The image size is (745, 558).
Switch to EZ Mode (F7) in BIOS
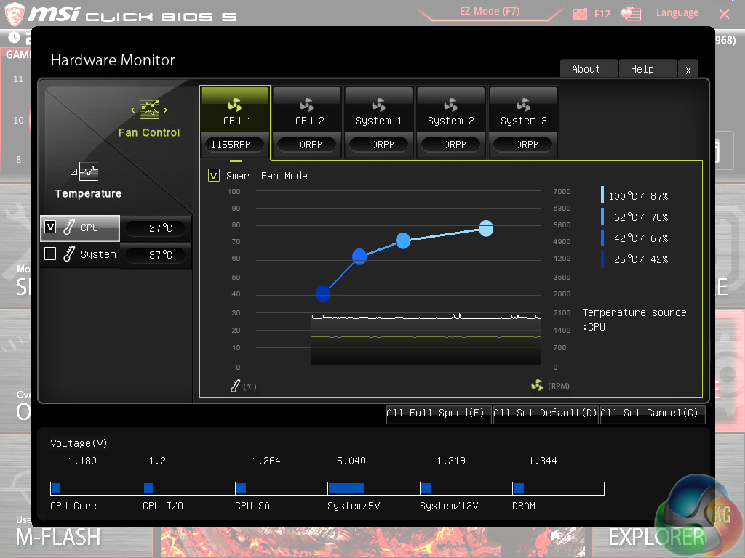pyautogui.click(x=490, y=12)
